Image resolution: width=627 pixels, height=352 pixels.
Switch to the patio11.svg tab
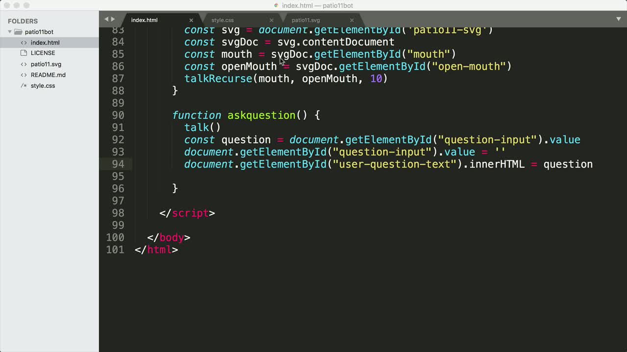pyautogui.click(x=306, y=20)
